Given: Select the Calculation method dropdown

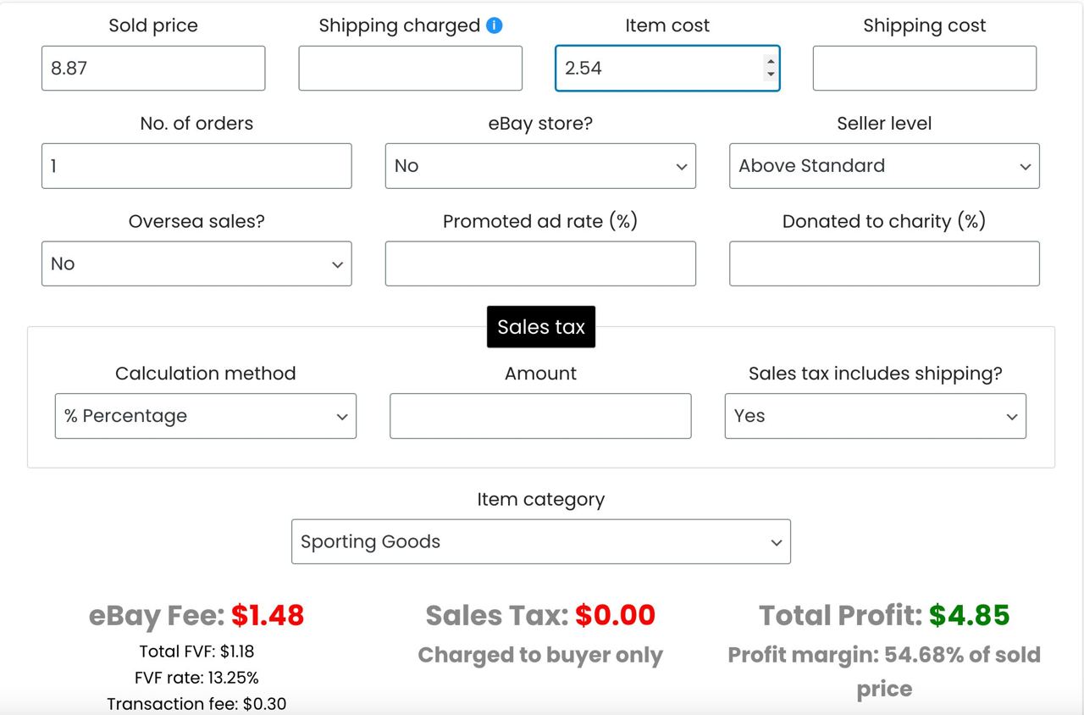Looking at the screenshot, I should [x=206, y=416].
